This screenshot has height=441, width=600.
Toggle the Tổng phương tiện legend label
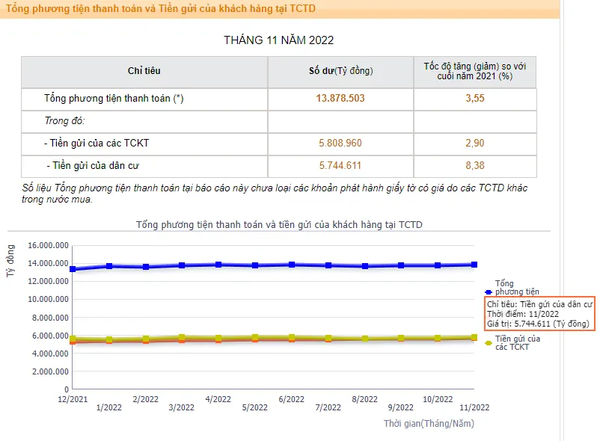click(x=516, y=287)
